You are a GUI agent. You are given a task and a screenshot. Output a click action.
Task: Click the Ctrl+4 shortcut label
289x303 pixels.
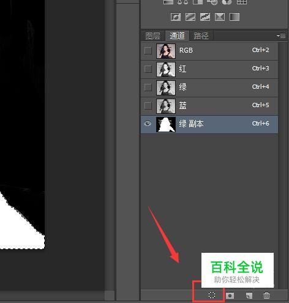[x=261, y=87]
